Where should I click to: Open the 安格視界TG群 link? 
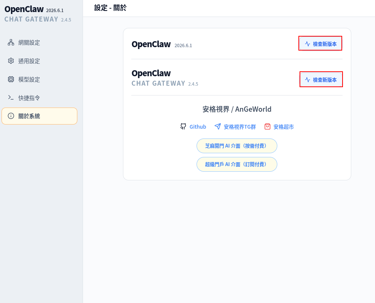(235, 127)
